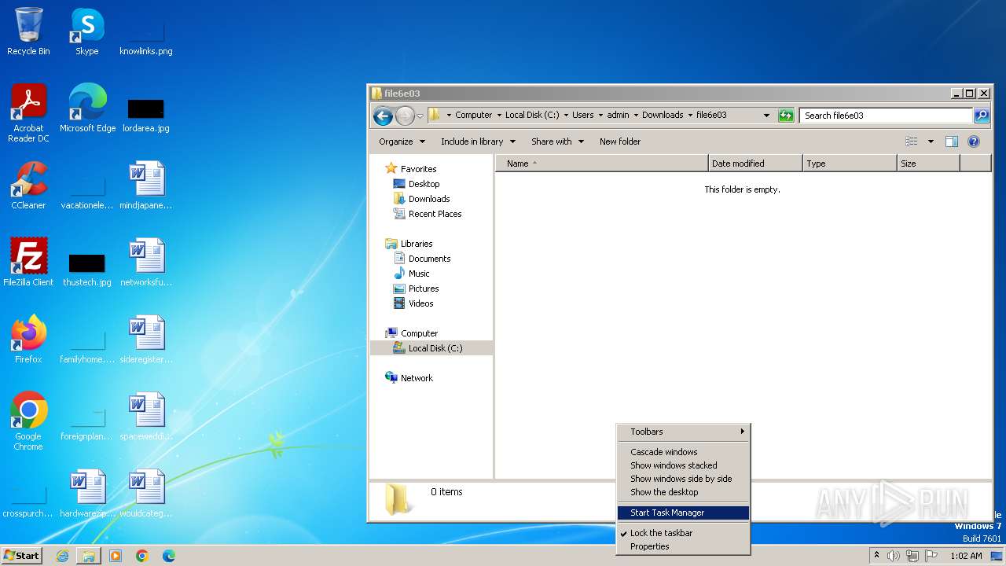Expand the address bar history dropdown
This screenshot has height=566, width=1006.
tap(767, 116)
